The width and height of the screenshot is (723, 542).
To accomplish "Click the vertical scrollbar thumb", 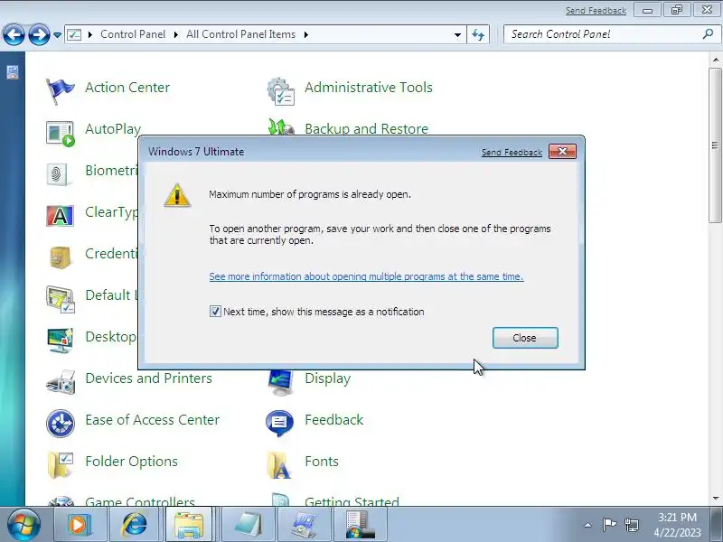I will pos(715,145).
